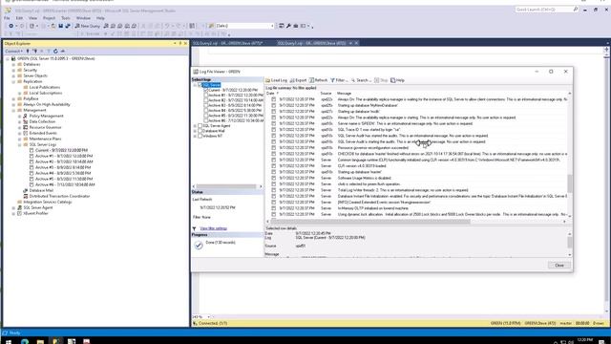
Task: Collapse the SQL Server Logs folder
Action: (x=19, y=144)
